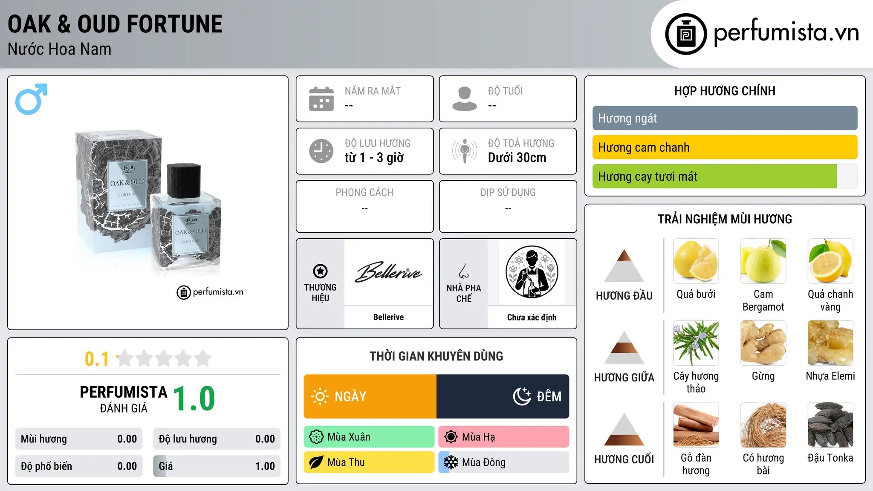The height and width of the screenshot is (491, 873).
Task: Click the Oak & Oud Fortune product photo
Action: coord(148,202)
